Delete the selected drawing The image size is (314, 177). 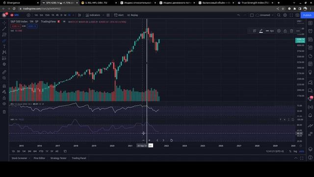point(291,31)
